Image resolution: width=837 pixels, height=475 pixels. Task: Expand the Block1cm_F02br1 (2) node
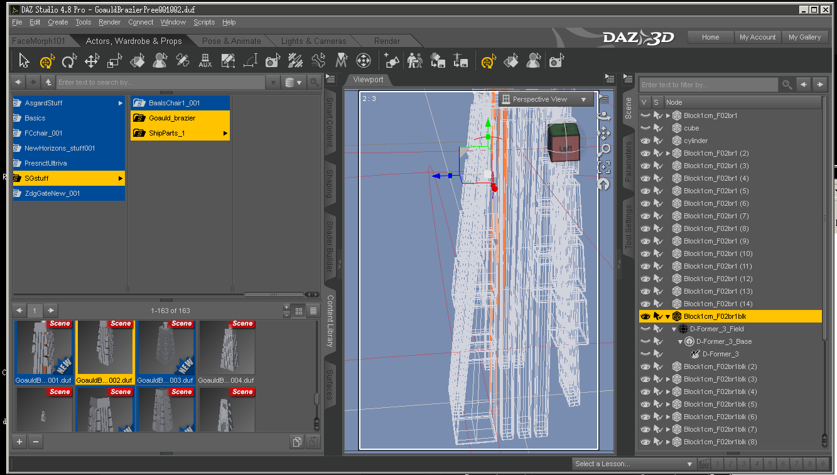pos(668,153)
